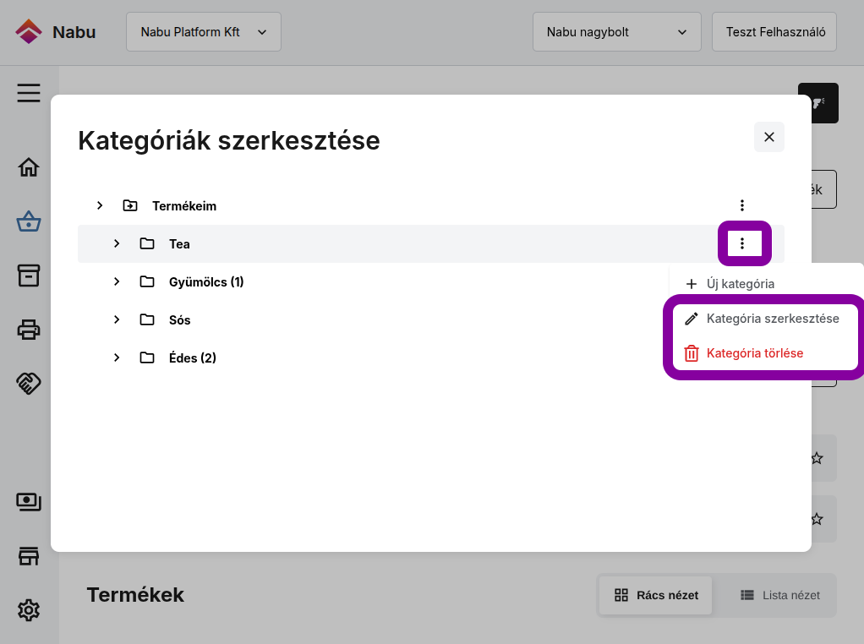Open the three-dot menu for Termékeim
This screenshot has height=644, width=864.
coord(742,205)
